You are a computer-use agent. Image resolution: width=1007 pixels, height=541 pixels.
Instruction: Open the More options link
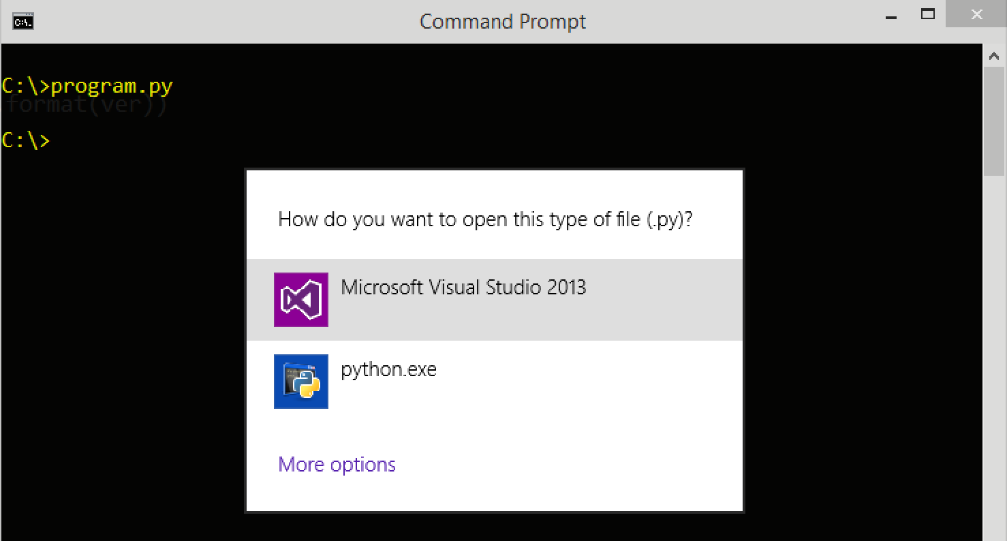(x=337, y=465)
